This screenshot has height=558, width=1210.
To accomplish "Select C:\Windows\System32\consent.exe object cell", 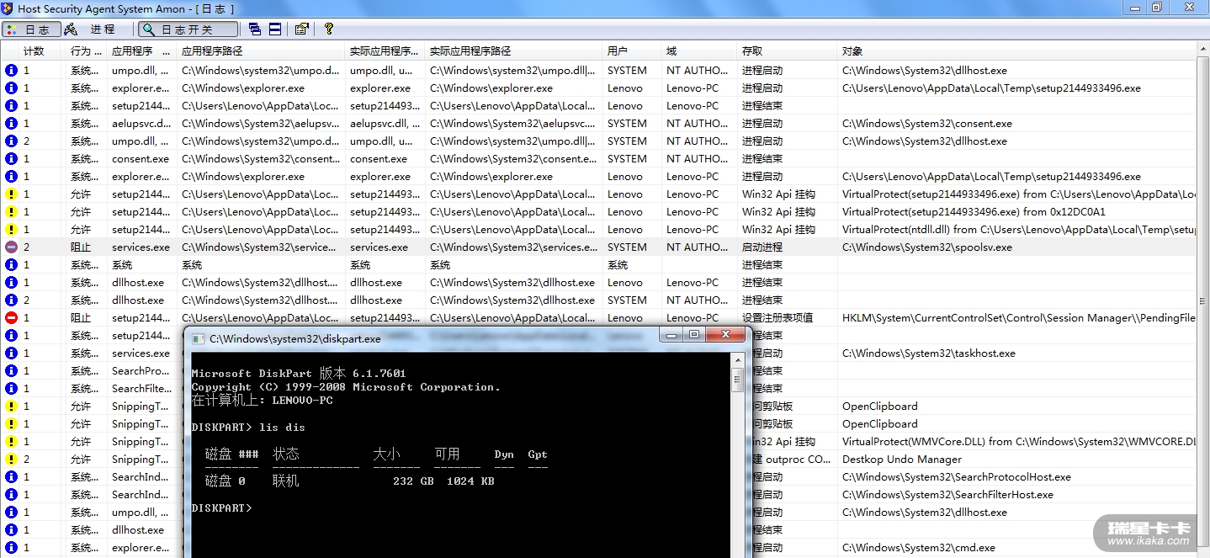I will coord(926,124).
